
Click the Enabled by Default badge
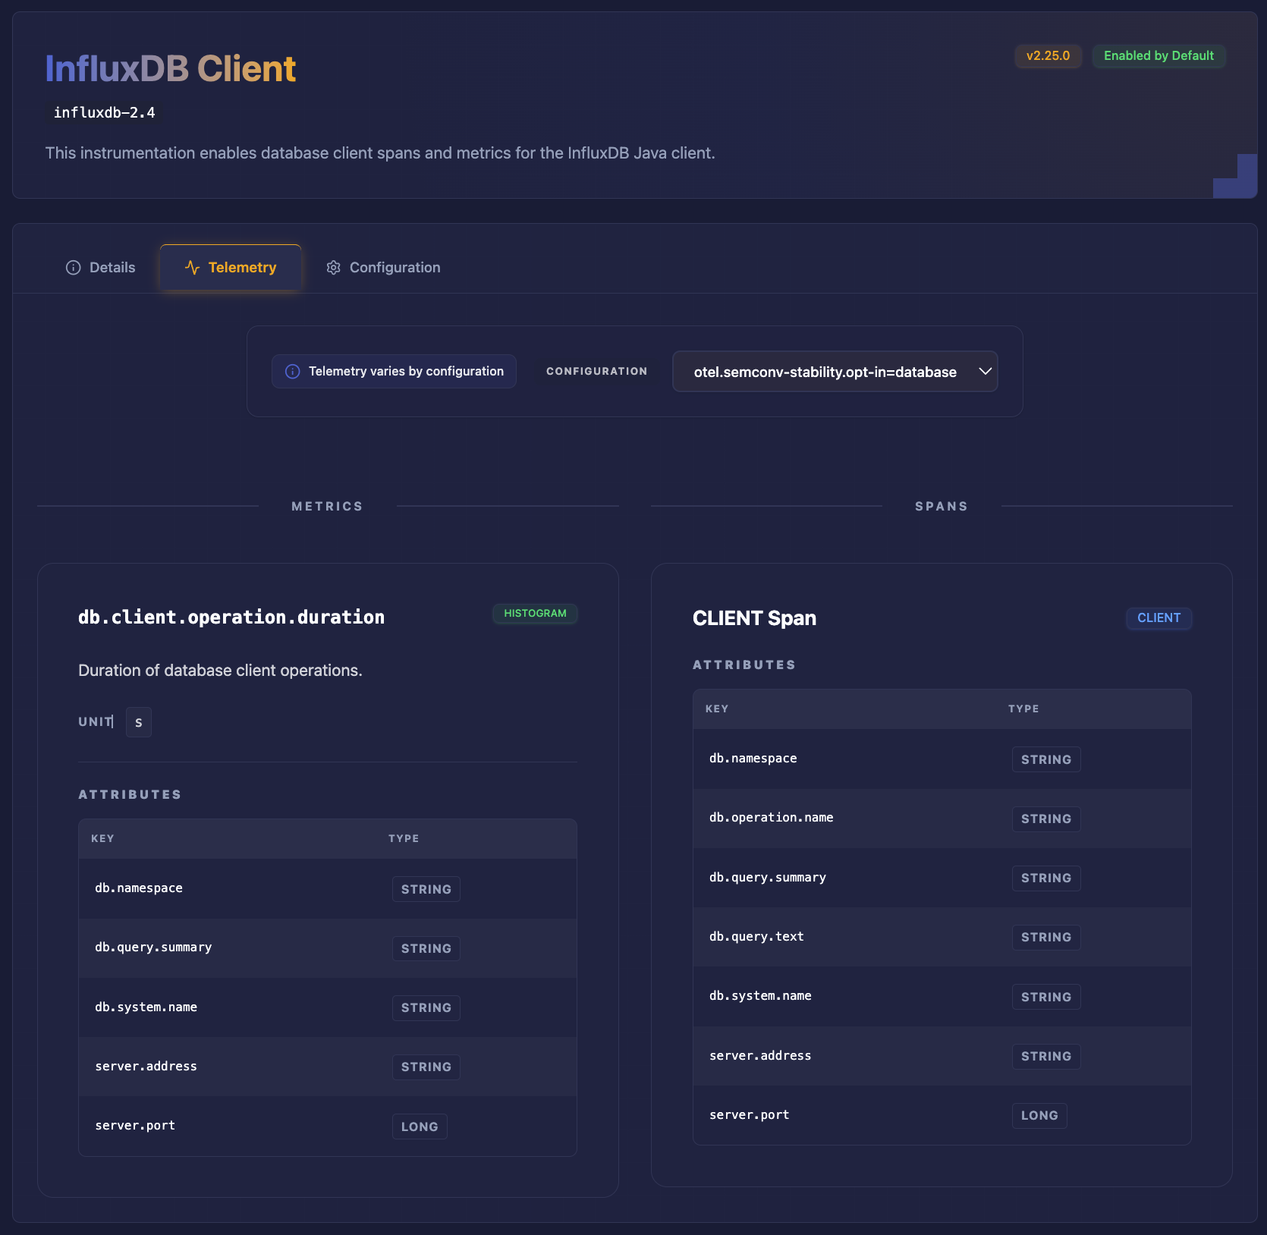[x=1159, y=56]
